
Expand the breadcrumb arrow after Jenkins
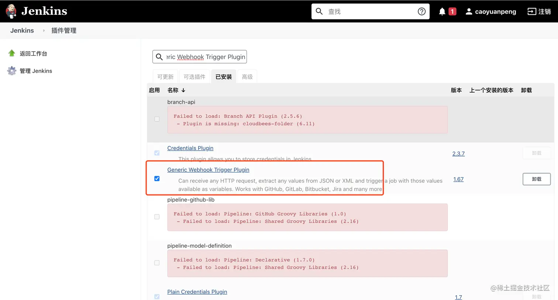click(44, 31)
